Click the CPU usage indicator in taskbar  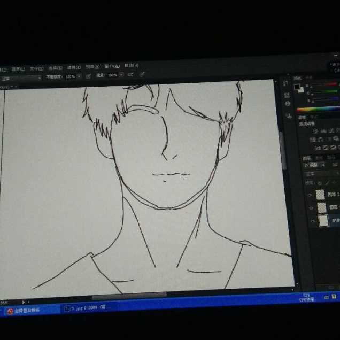(x=307, y=298)
